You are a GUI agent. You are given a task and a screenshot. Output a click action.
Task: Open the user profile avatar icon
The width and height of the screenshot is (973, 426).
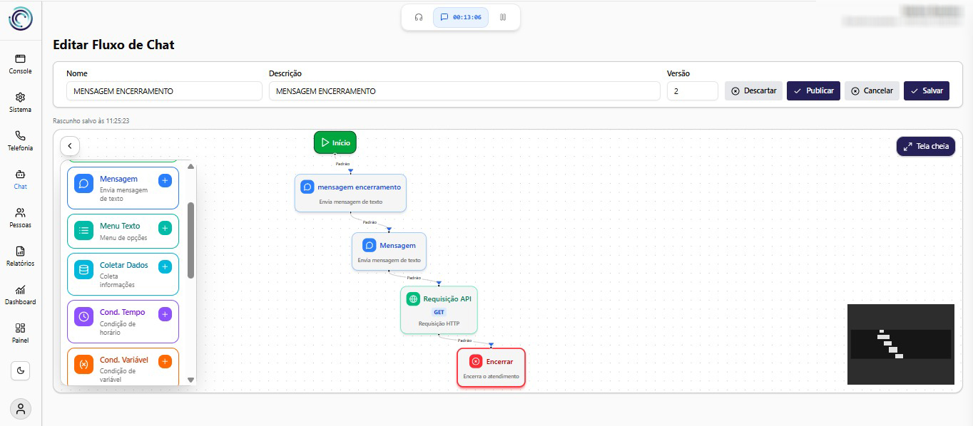click(21, 409)
